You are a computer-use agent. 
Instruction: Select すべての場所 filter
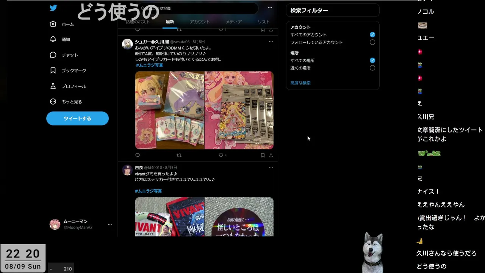click(372, 60)
